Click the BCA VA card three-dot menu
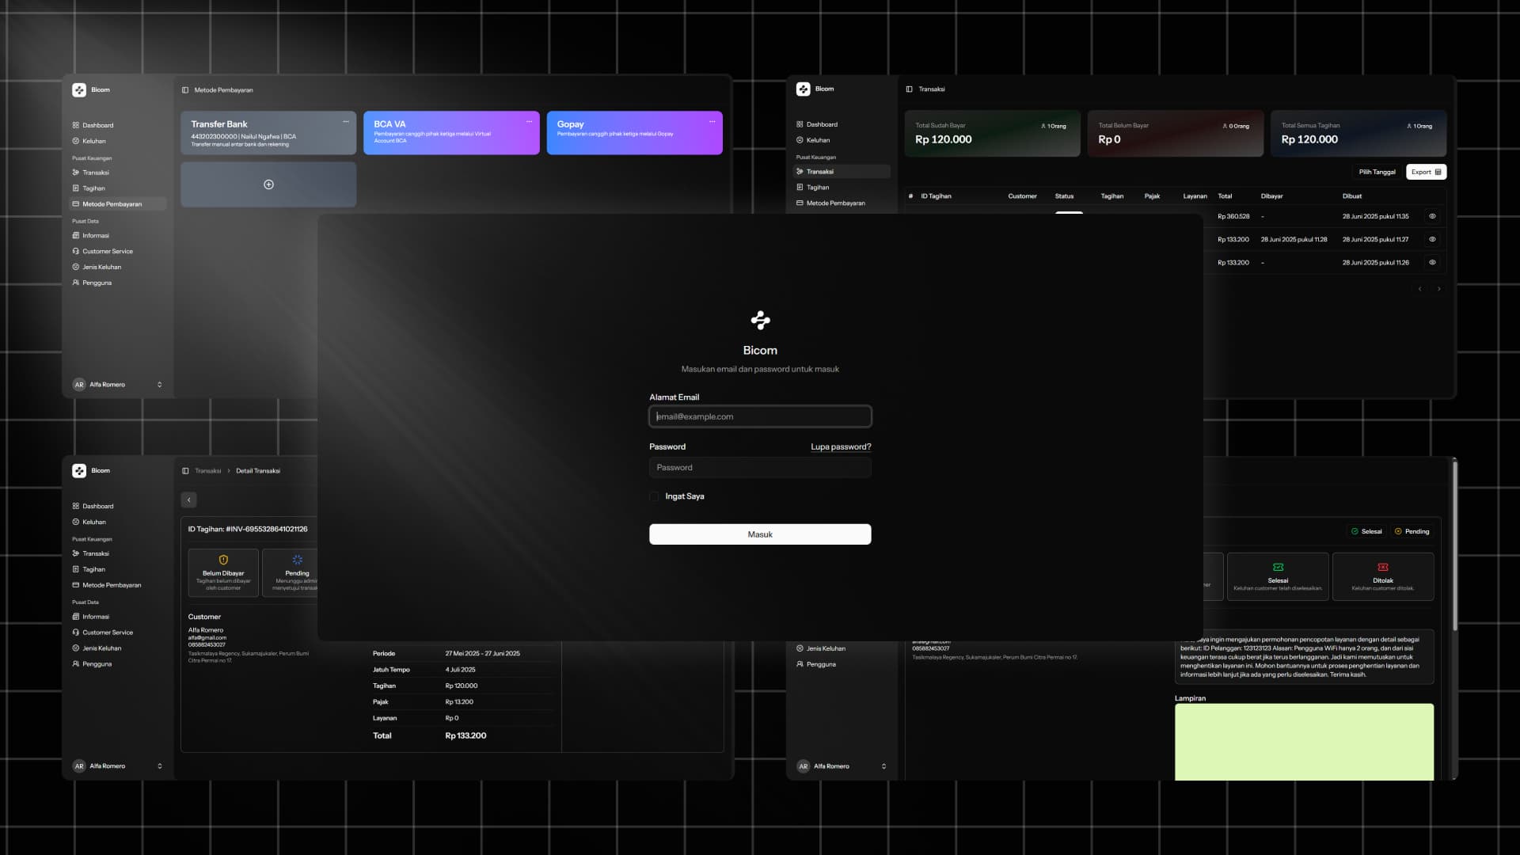The width and height of the screenshot is (1520, 855). click(x=529, y=122)
